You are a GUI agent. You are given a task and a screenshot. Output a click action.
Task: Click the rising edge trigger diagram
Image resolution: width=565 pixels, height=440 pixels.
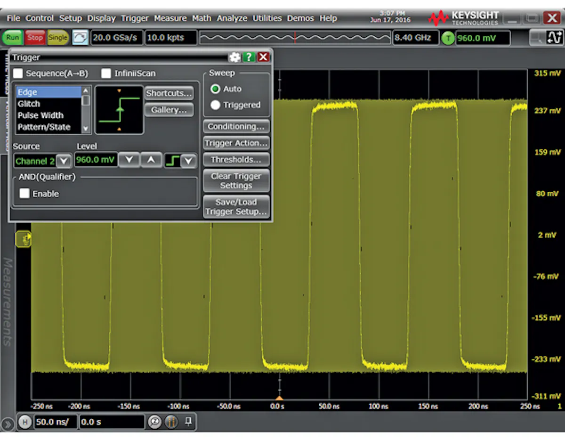(119, 109)
